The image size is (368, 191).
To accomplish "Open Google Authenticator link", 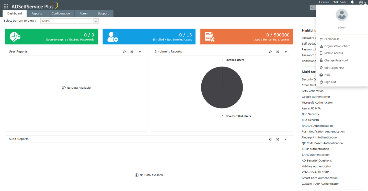I will (x=316, y=97).
